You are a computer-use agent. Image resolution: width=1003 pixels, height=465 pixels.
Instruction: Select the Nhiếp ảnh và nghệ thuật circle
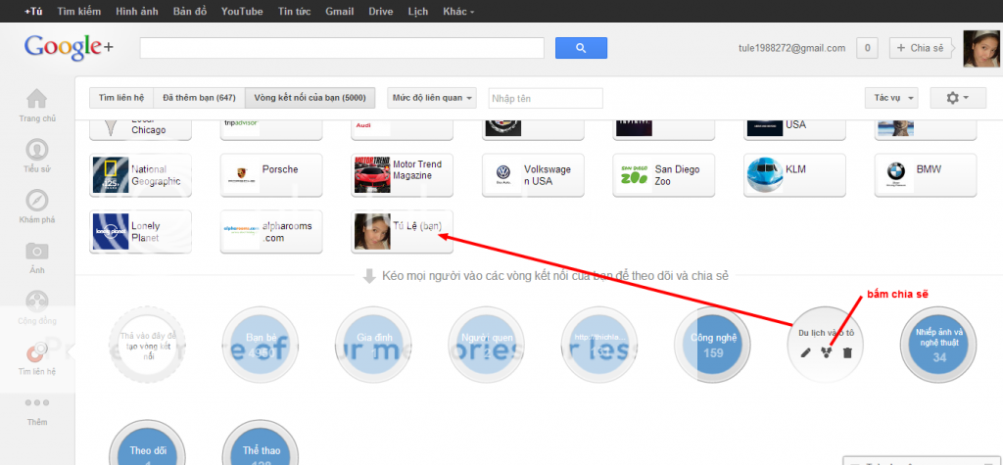[x=938, y=345]
